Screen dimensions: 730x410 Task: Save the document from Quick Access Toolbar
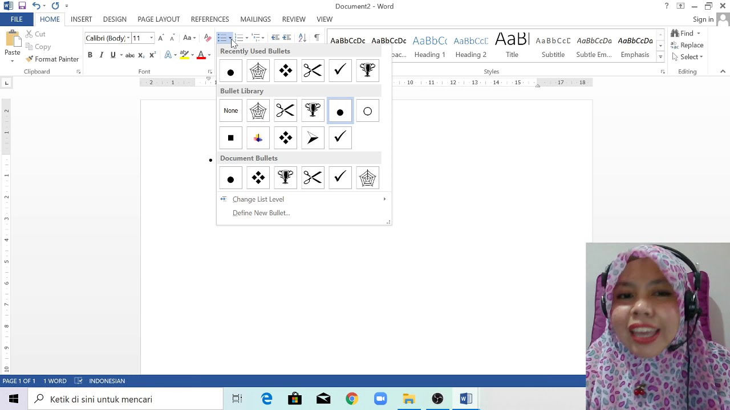tap(22, 6)
